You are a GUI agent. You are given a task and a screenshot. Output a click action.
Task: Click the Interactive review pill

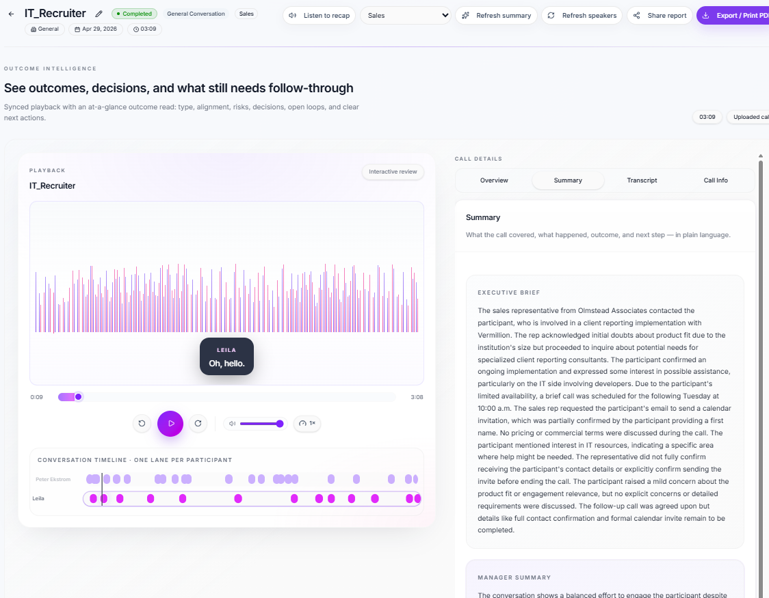393,172
